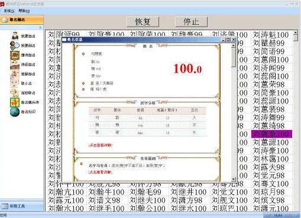Select name 刘瀚亢100 in list
This screenshot has width=301, height=218.
pos(66,192)
